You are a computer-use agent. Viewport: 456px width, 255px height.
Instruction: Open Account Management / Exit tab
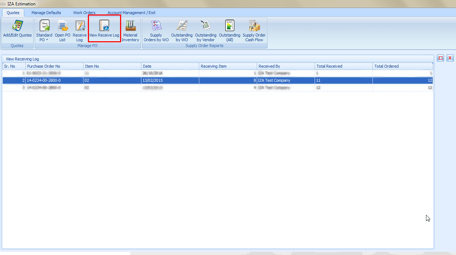click(x=131, y=13)
